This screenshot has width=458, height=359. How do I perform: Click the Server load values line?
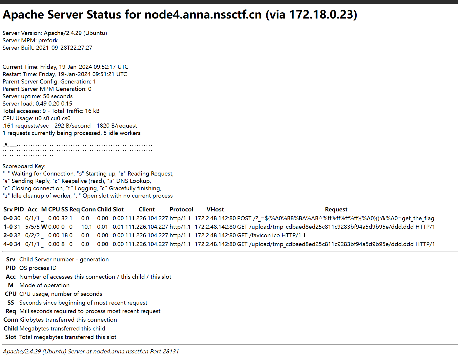tap(37, 103)
